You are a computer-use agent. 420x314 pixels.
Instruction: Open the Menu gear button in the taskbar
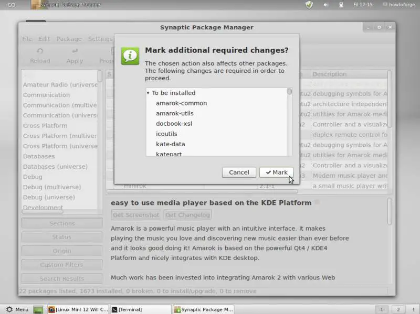click(17, 309)
